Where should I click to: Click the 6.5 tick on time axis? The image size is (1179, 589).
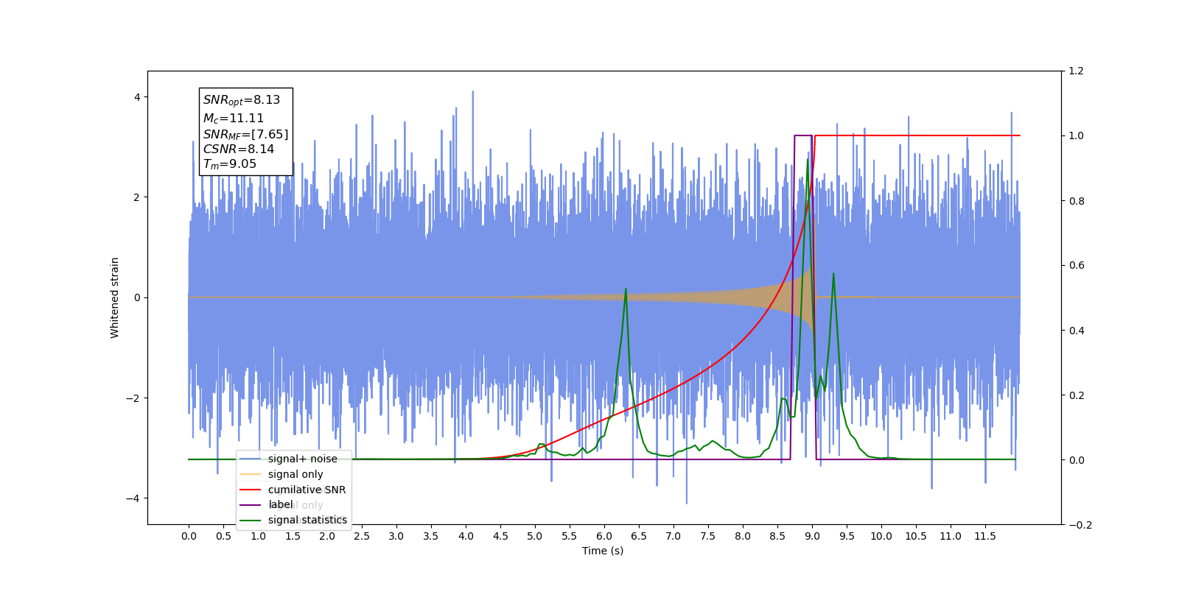coord(639,536)
